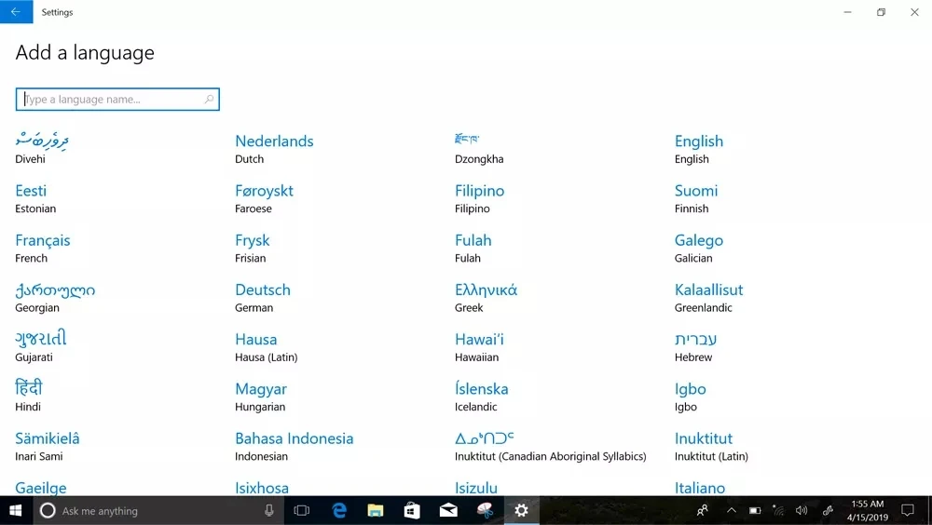Image resolution: width=932 pixels, height=525 pixels.
Task: Open File Explorer from the taskbar
Action: (376, 511)
